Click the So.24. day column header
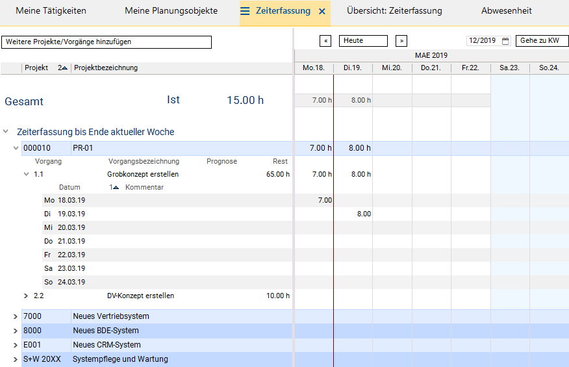Viewport: 569px width, 367px height. 549,68
